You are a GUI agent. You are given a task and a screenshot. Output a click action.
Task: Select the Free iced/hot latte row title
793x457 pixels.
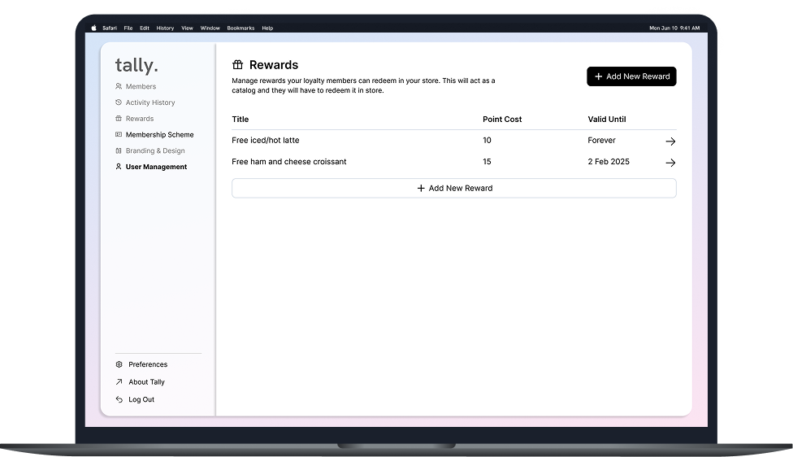[x=265, y=141]
